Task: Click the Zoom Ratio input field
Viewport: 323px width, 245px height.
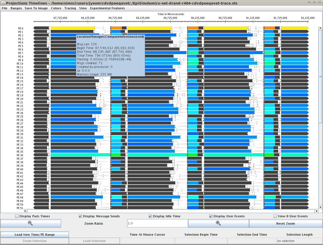Action: (157, 223)
